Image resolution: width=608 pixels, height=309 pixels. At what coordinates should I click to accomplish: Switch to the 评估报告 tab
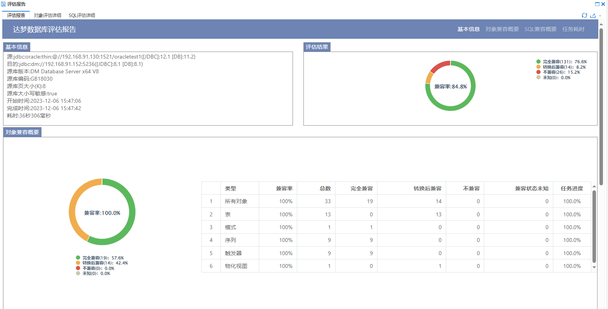(x=16, y=15)
